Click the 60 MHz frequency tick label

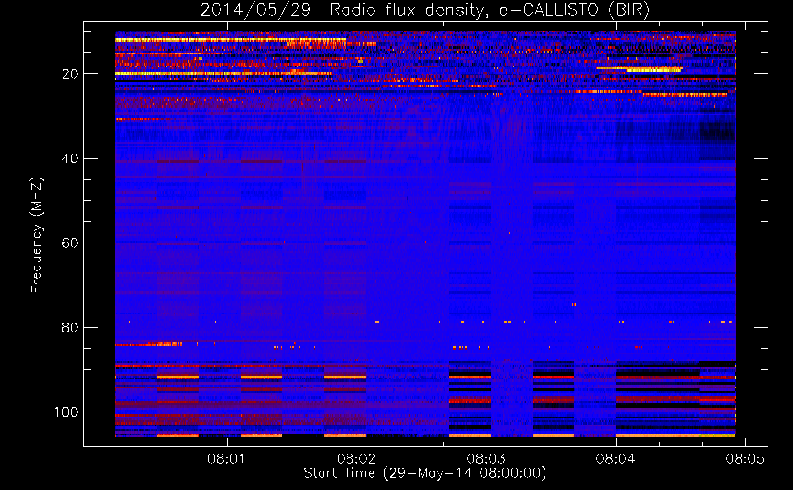70,243
